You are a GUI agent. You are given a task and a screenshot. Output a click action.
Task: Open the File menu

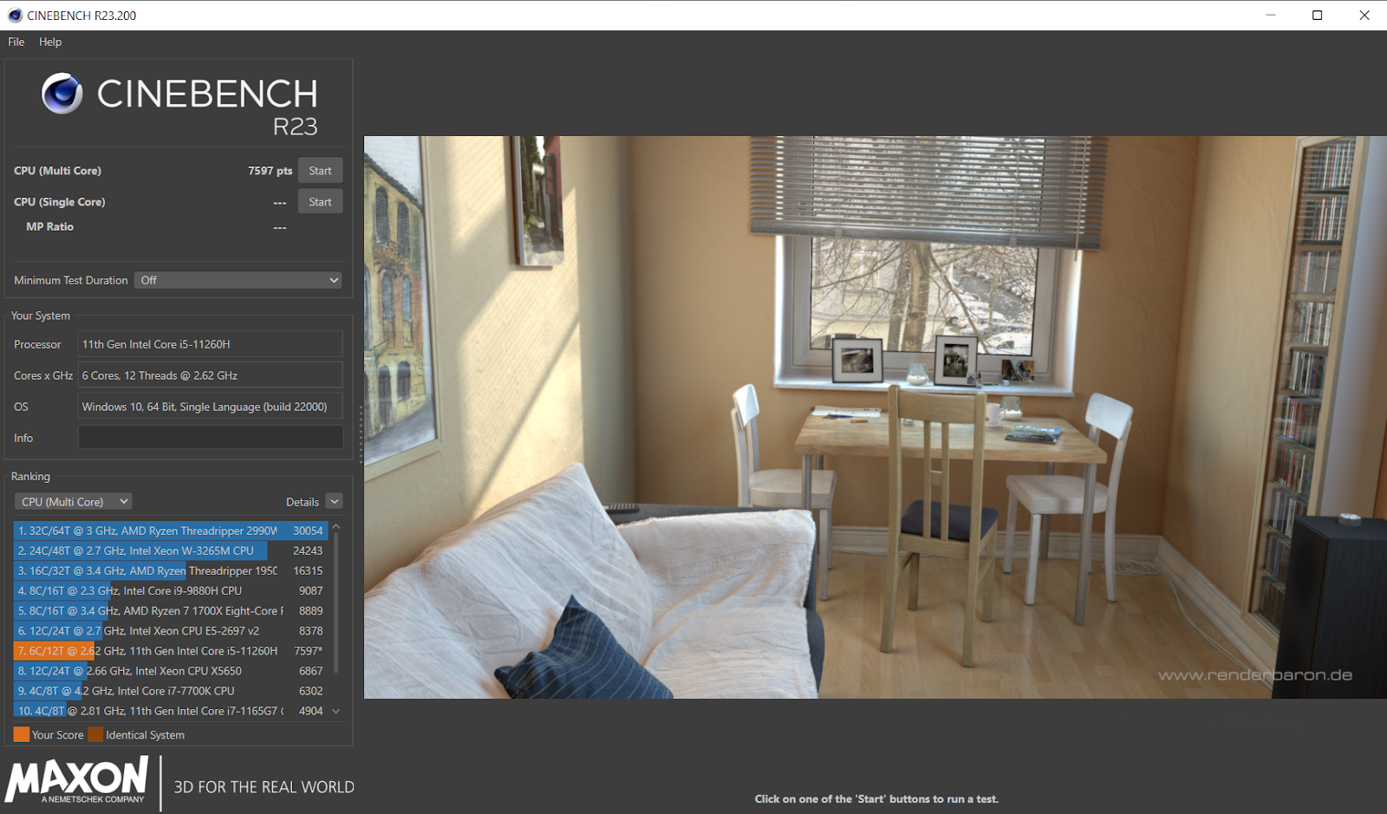click(16, 42)
